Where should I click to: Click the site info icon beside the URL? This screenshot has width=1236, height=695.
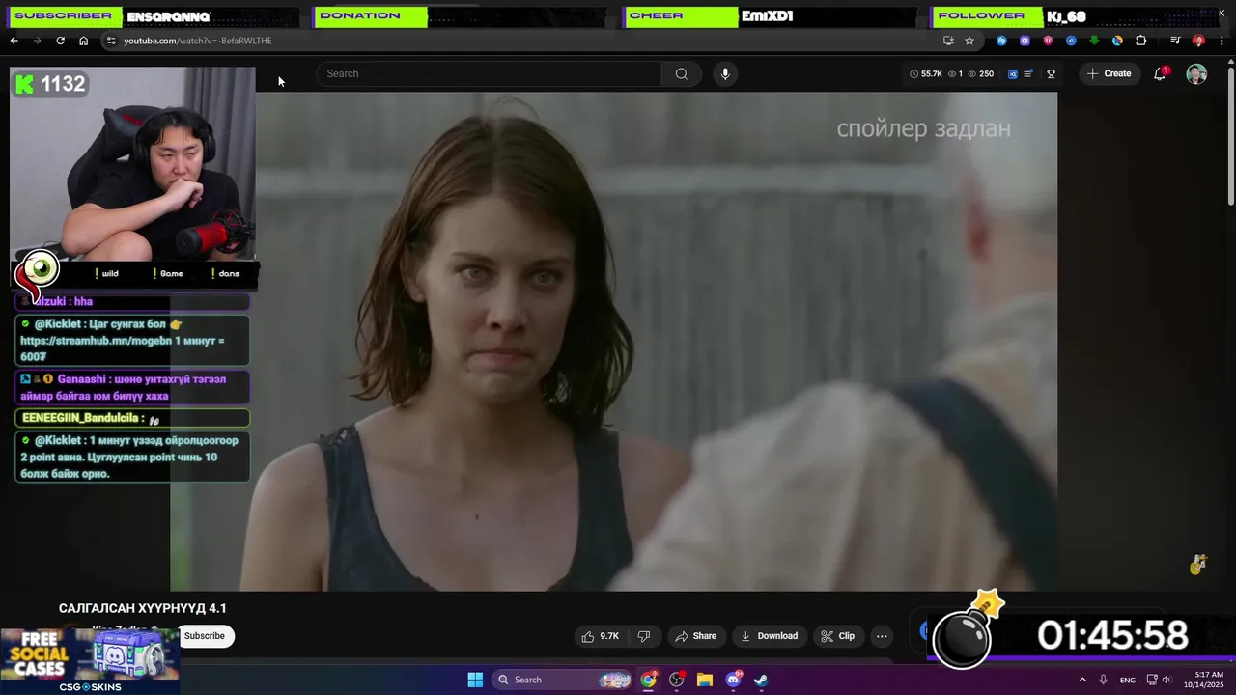[x=111, y=41]
